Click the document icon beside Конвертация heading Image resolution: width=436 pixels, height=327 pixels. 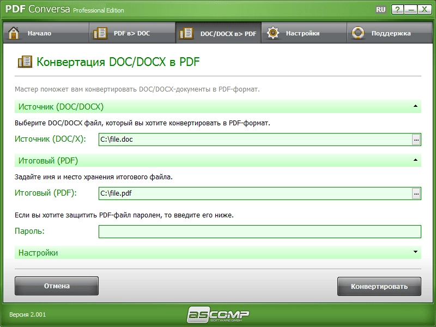[25, 62]
